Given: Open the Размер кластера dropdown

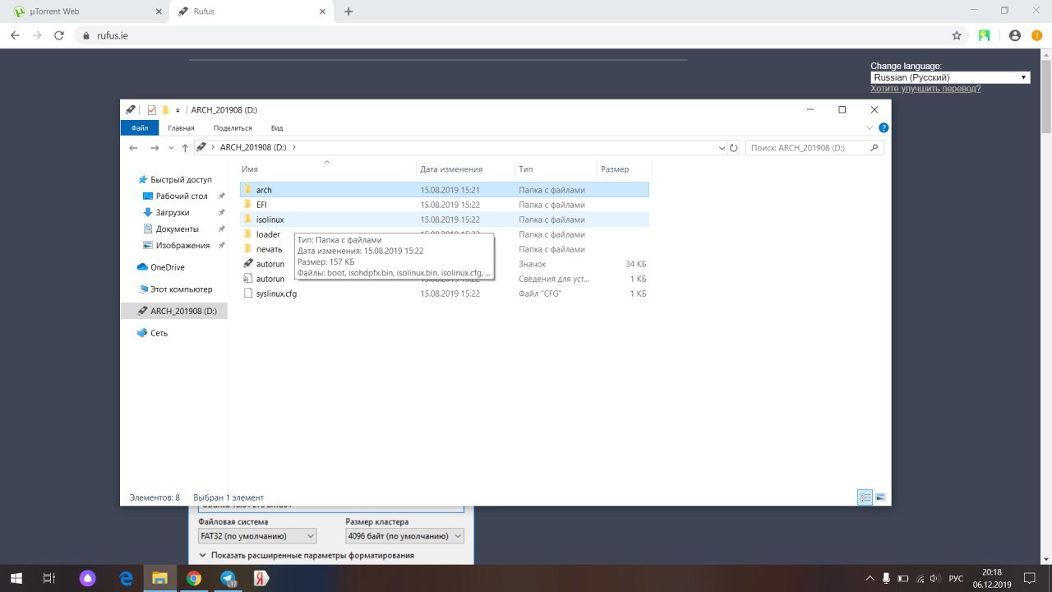Looking at the screenshot, I should 405,536.
